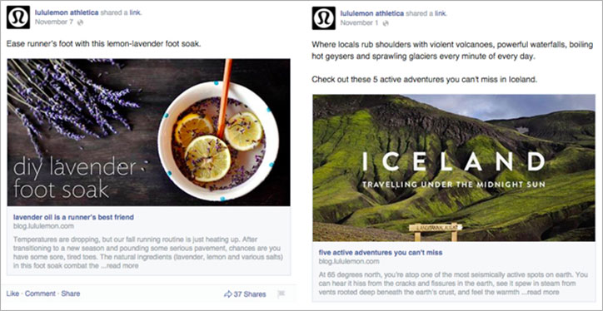Click the flag report icon on left post
Viewport: 603px width, 311px height.
click(282, 294)
